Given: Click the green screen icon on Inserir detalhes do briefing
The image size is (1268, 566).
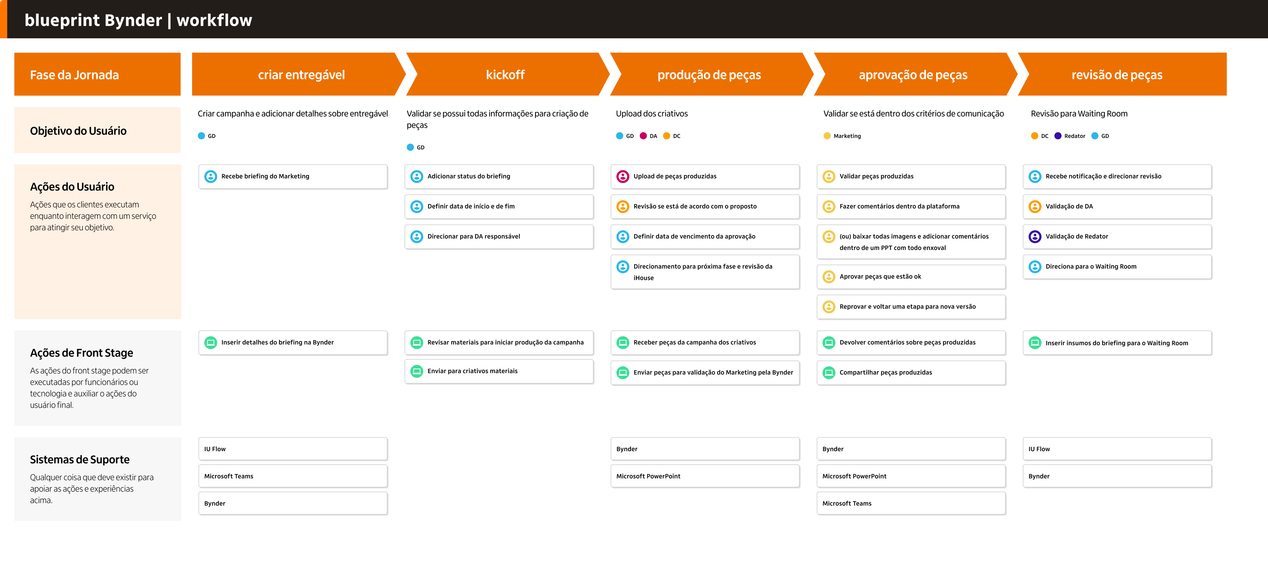Looking at the screenshot, I should (x=211, y=342).
